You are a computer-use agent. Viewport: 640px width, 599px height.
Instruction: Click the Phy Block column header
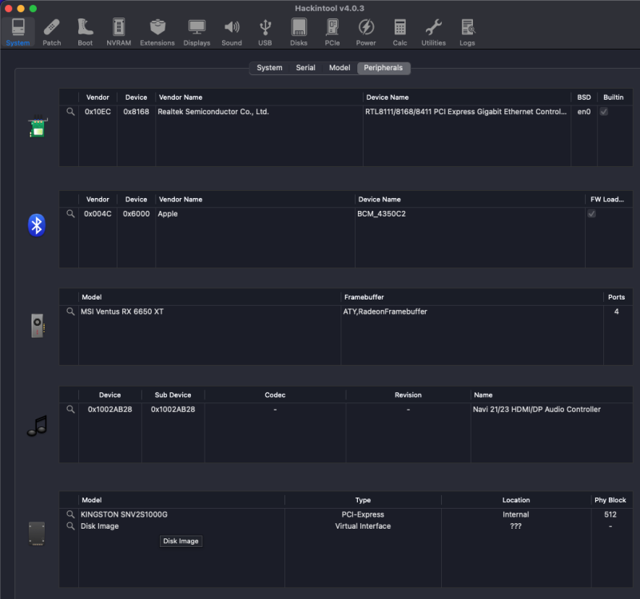(x=610, y=500)
